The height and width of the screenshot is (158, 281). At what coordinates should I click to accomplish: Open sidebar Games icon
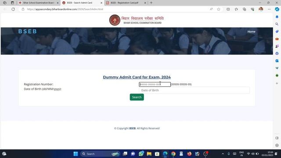(x=277, y=46)
